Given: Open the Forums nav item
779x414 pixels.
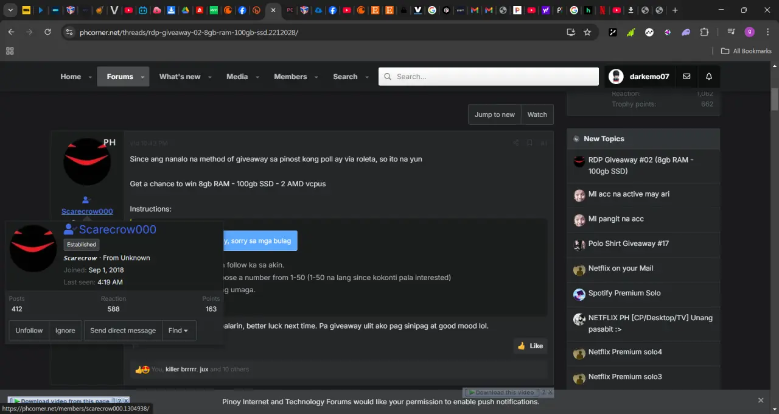Looking at the screenshot, I should [120, 77].
